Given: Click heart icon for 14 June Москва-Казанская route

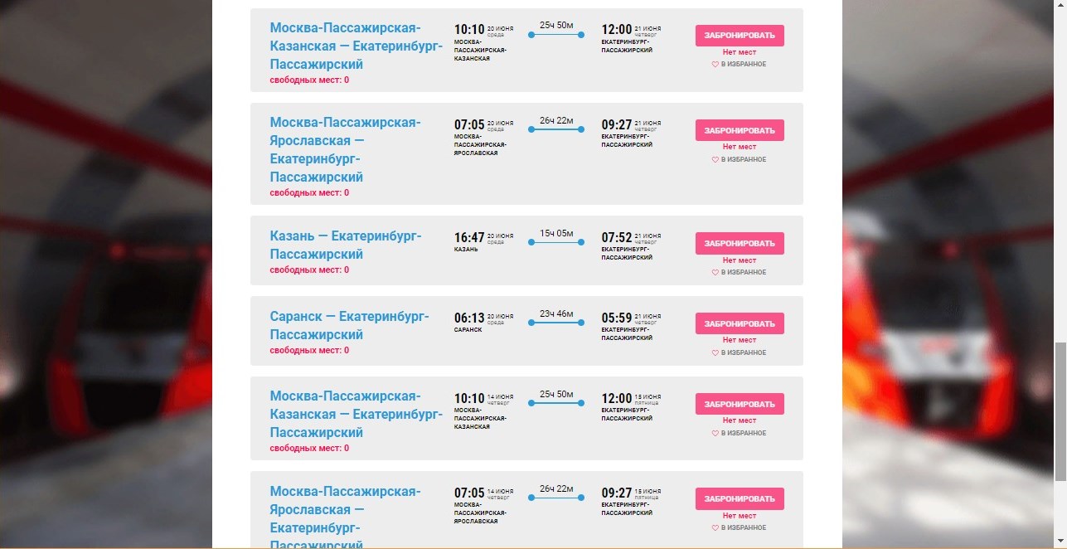Looking at the screenshot, I should [x=715, y=434].
